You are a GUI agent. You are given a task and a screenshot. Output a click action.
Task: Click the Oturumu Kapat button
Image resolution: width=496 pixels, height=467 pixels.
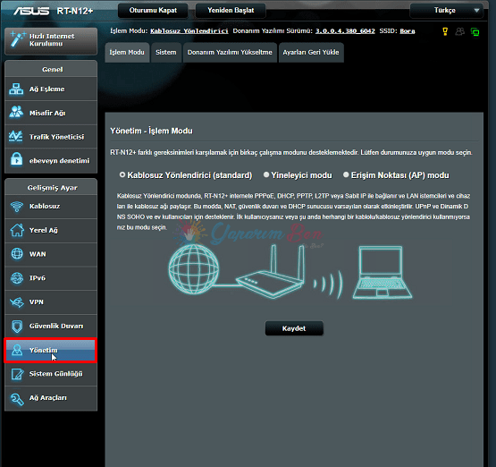tap(153, 11)
